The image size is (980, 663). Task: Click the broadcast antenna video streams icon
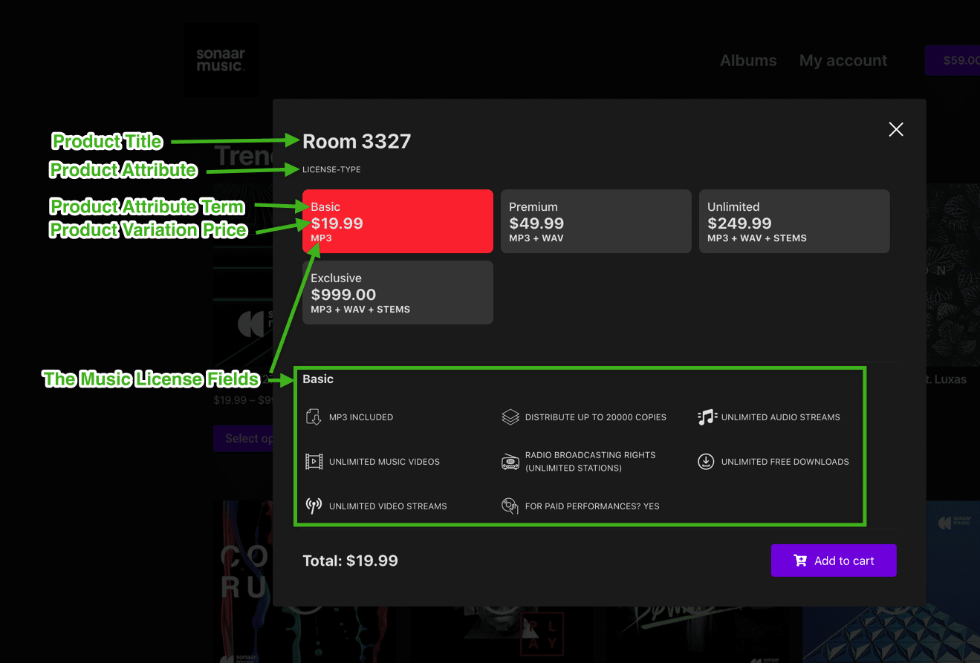click(314, 506)
